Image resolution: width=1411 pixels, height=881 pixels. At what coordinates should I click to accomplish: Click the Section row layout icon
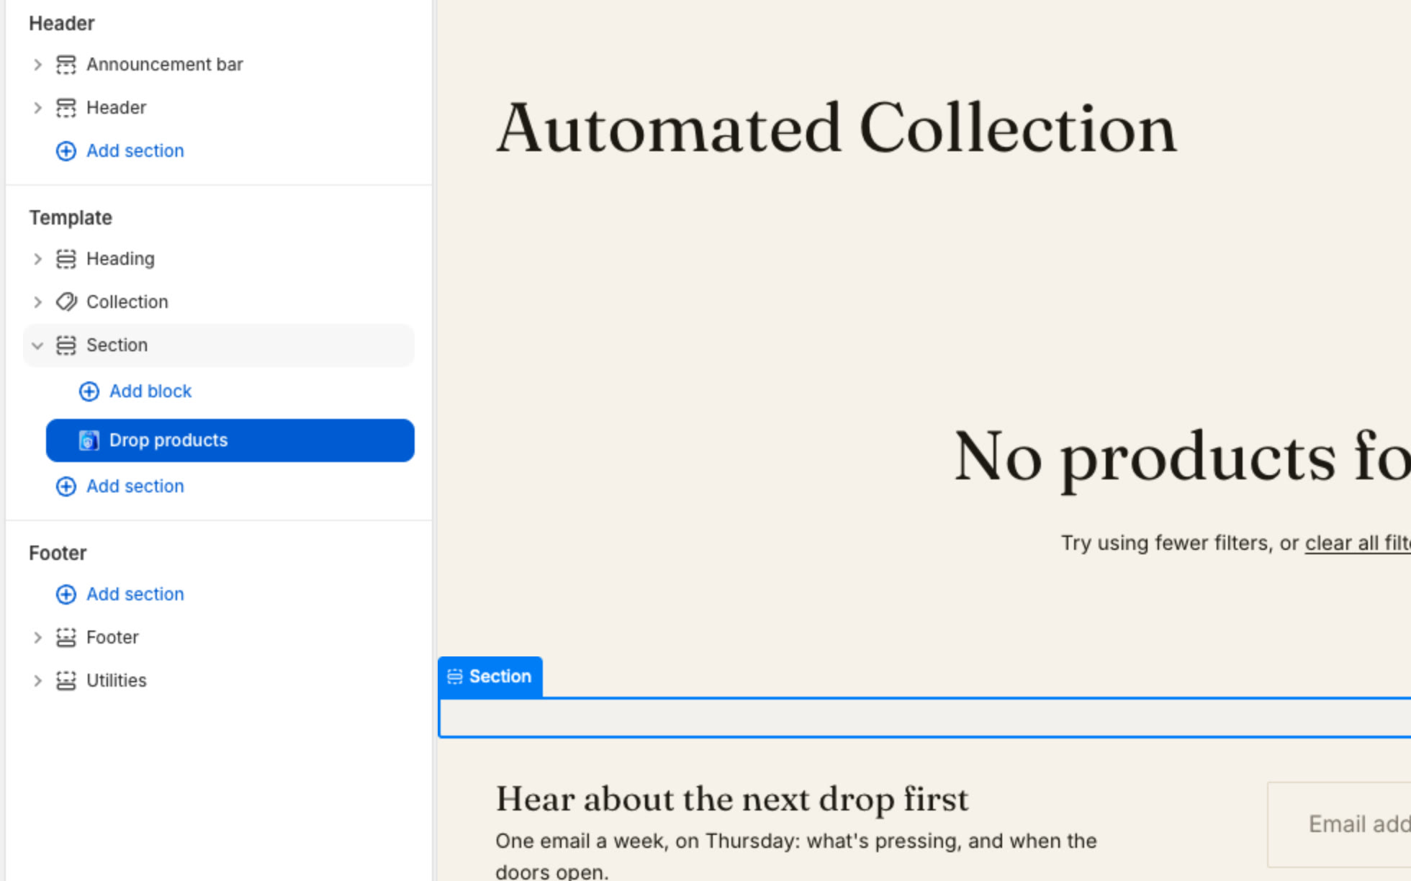tap(66, 345)
